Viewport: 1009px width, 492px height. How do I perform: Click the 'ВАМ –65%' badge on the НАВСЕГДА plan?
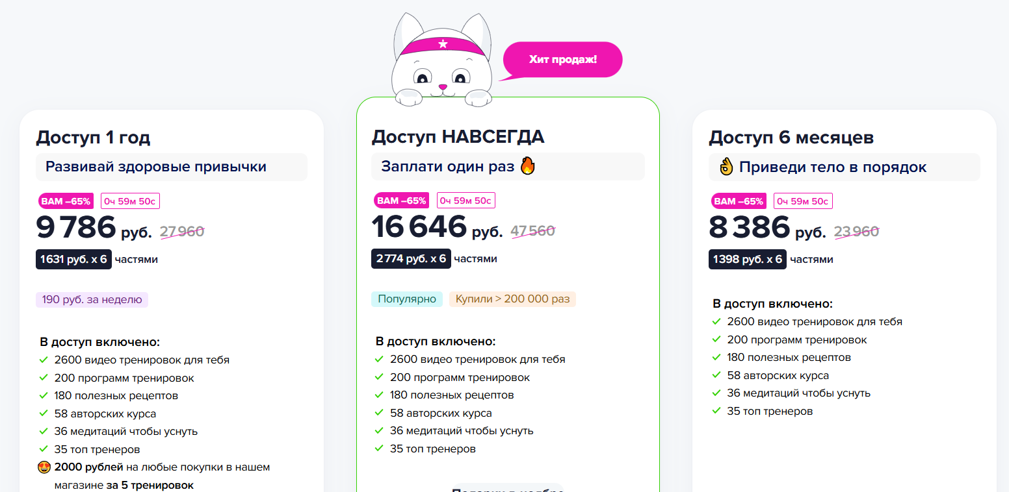point(402,201)
